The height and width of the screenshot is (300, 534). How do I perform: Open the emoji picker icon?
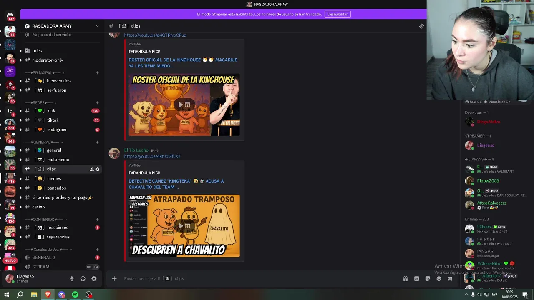[x=439, y=279]
